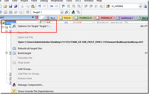The height and width of the screenshot is (94, 149).
Task: Insert a bookmark with the flag icon
Action: 63,6
